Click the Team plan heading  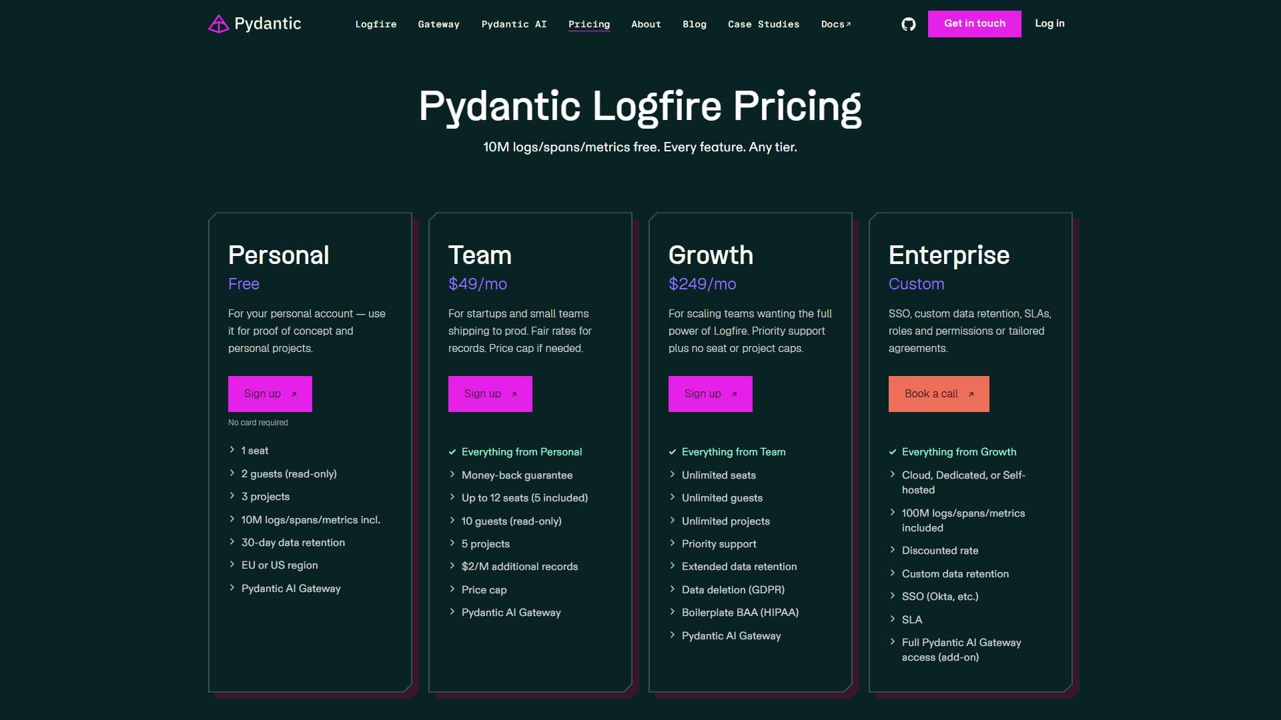click(x=480, y=255)
